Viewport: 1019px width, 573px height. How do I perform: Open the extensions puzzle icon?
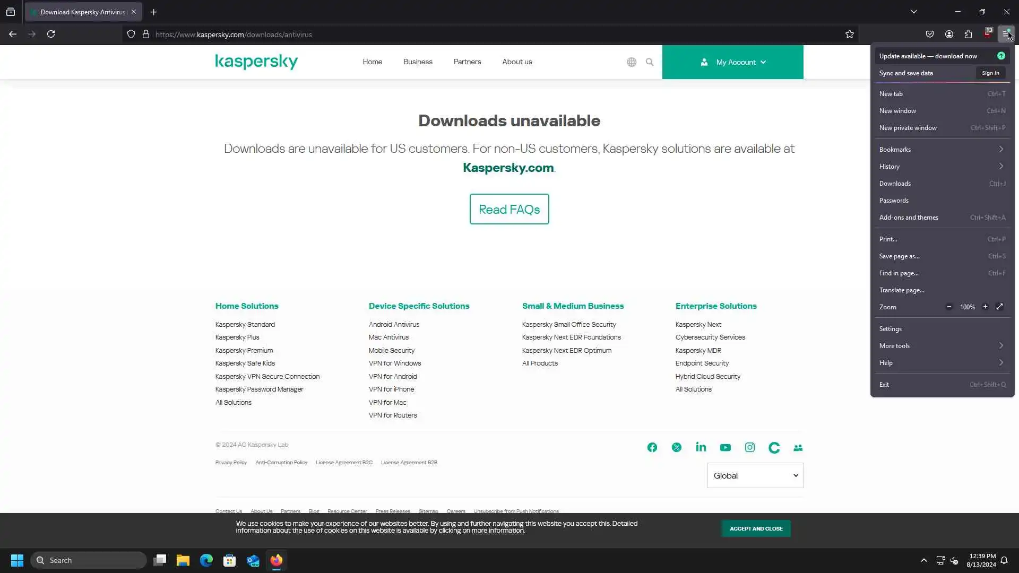pyautogui.click(x=968, y=34)
